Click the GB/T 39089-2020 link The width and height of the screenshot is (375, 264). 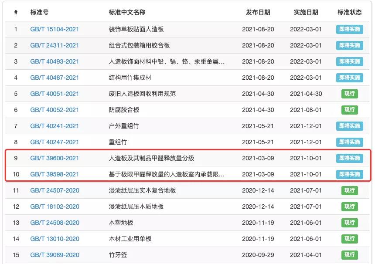55,255
